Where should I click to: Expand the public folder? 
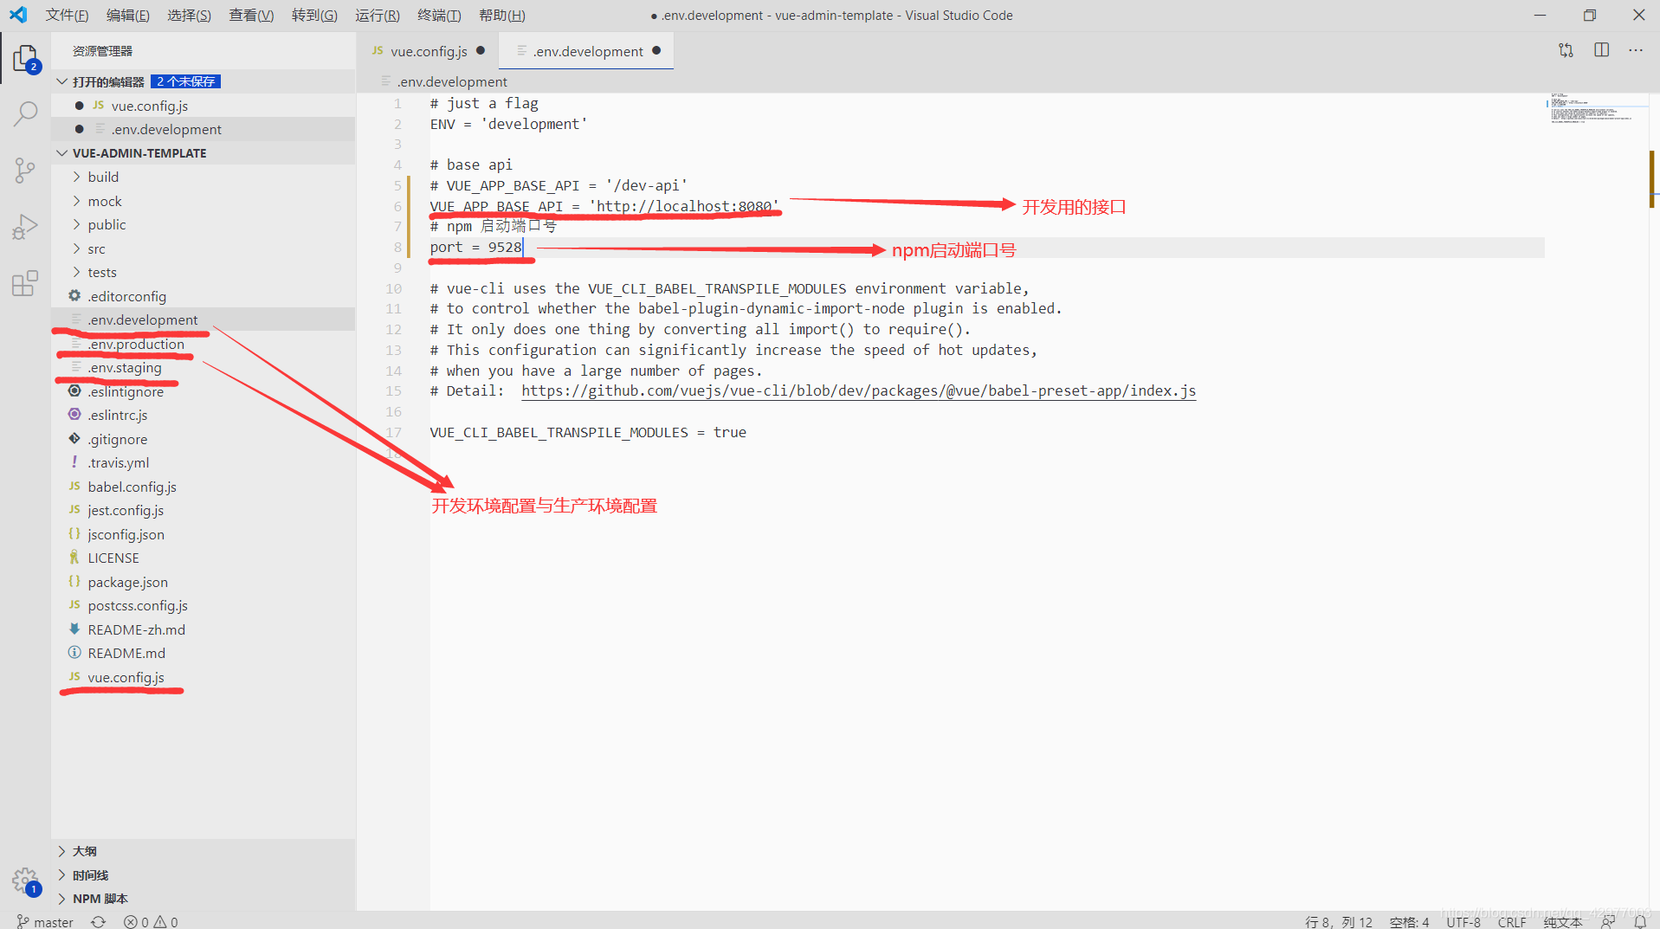click(x=203, y=224)
